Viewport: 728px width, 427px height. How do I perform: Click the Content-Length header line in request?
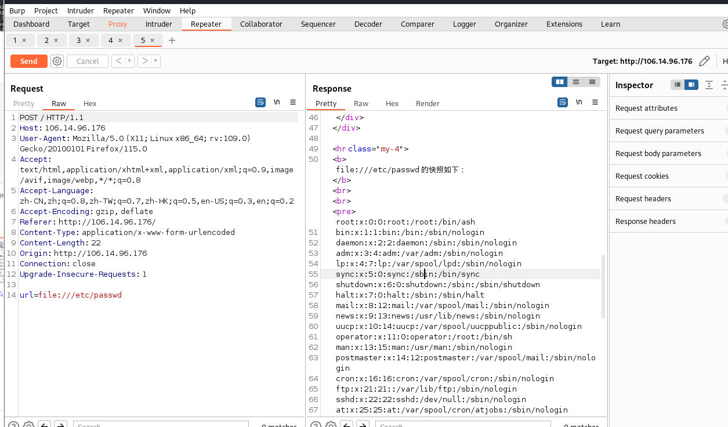pos(60,243)
